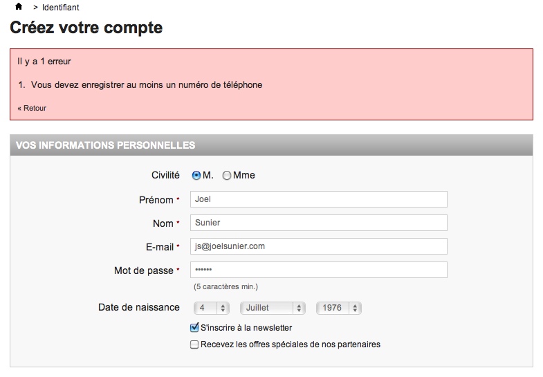Click the Vos informations personnelles header

271,145
